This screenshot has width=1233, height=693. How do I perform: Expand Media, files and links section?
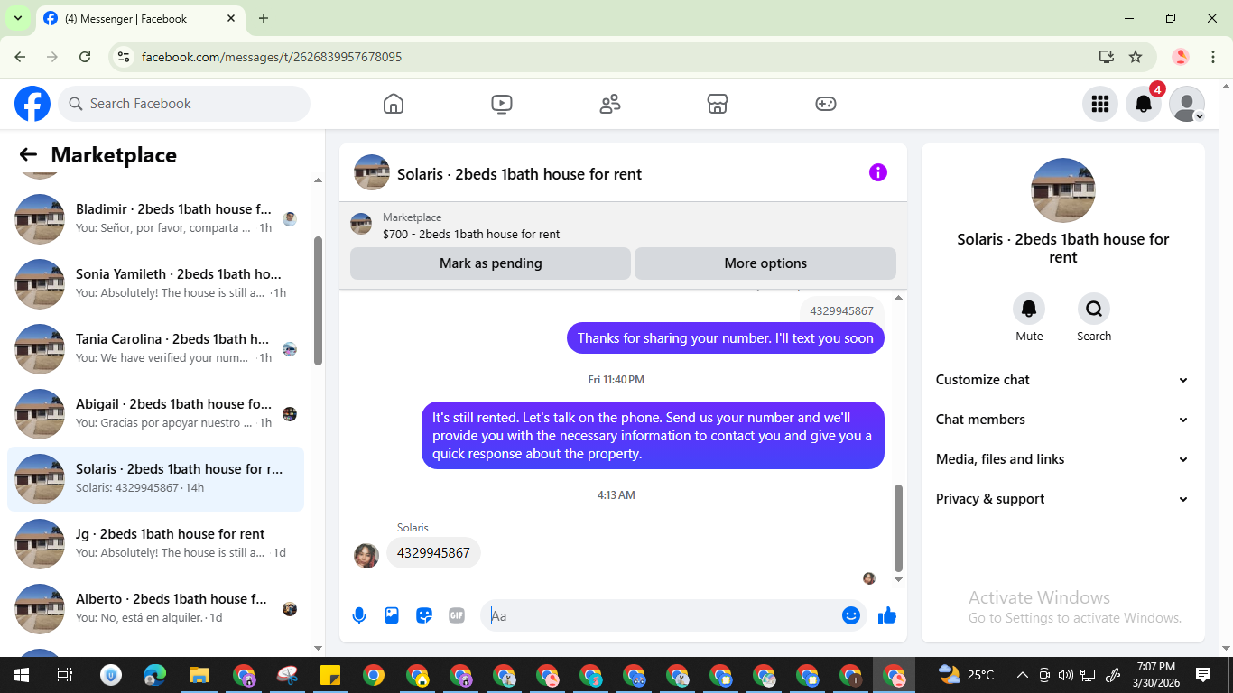(x=1062, y=459)
